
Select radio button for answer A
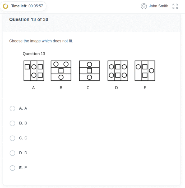12,108
